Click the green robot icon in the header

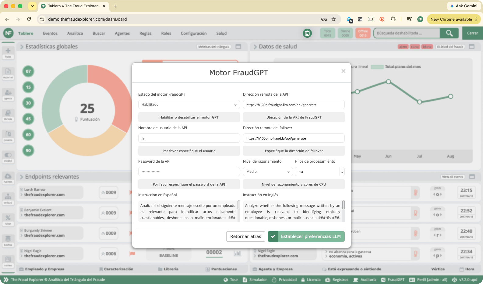[x=307, y=33]
